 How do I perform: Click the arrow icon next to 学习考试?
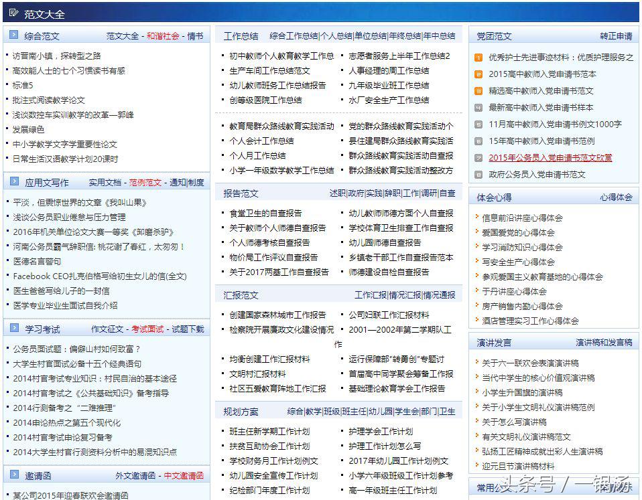(14, 329)
